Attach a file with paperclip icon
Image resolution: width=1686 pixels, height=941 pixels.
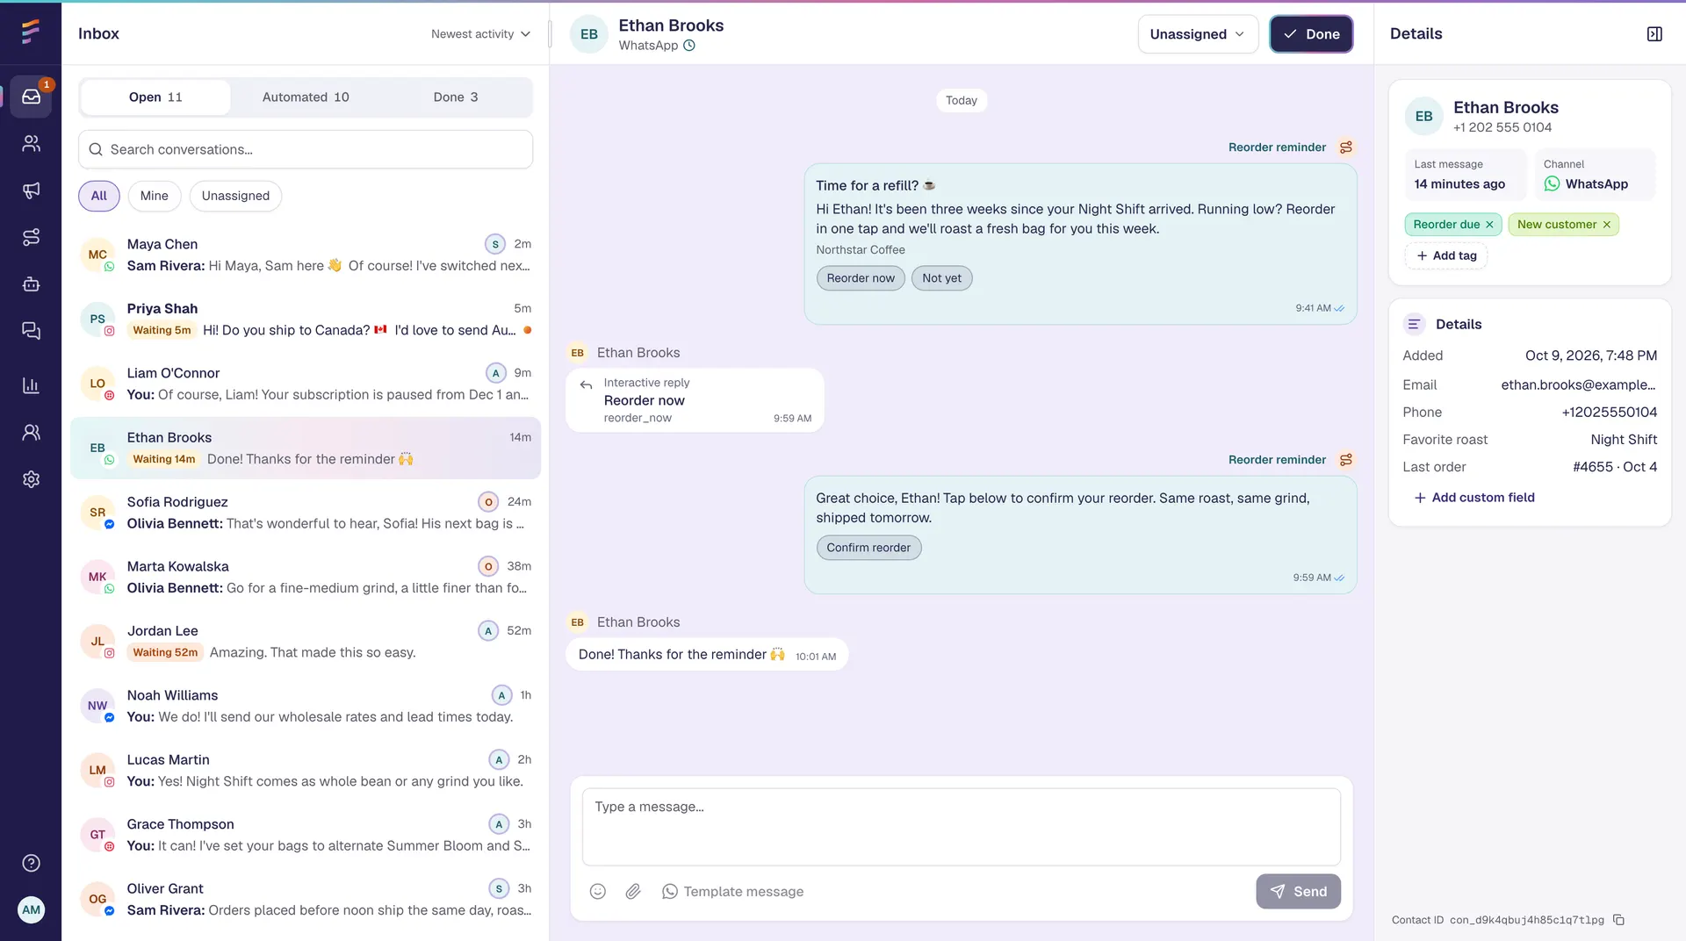point(633,892)
